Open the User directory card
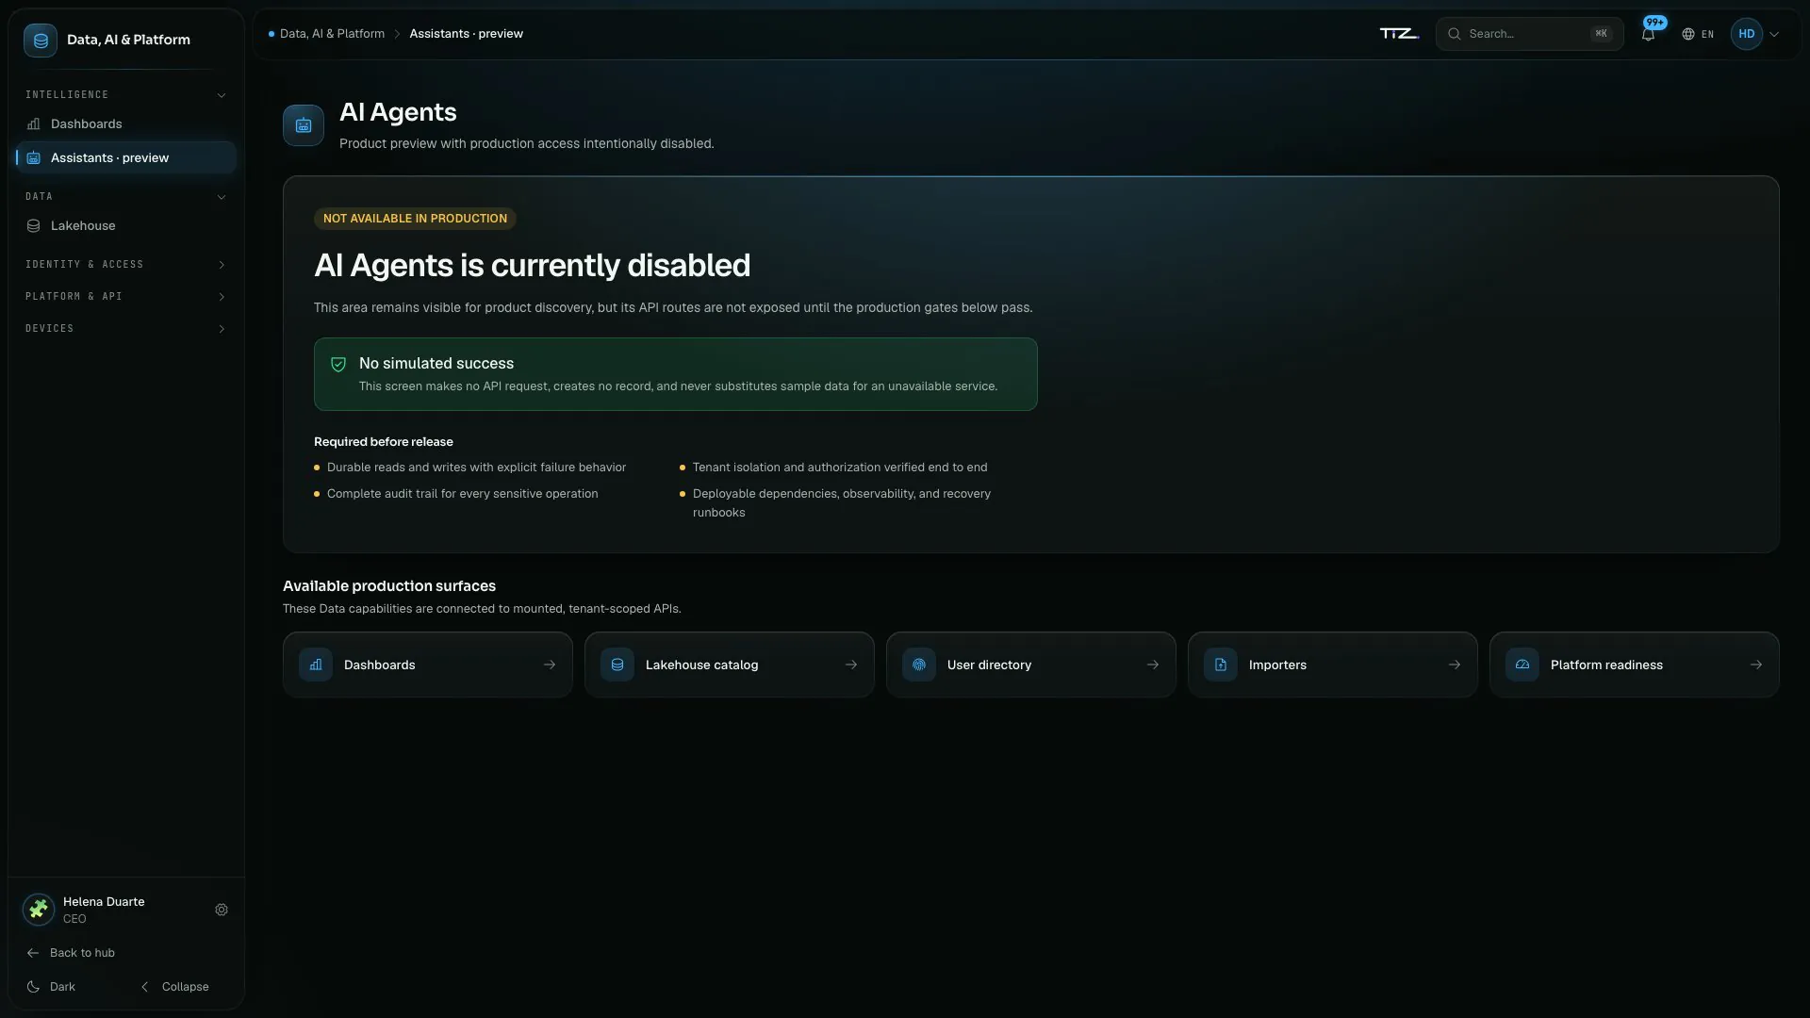1810x1018 pixels. point(1031,665)
